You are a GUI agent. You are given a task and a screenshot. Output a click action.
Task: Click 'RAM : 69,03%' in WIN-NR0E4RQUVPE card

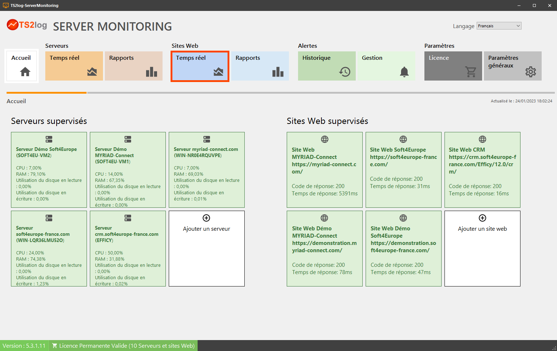tap(188, 174)
